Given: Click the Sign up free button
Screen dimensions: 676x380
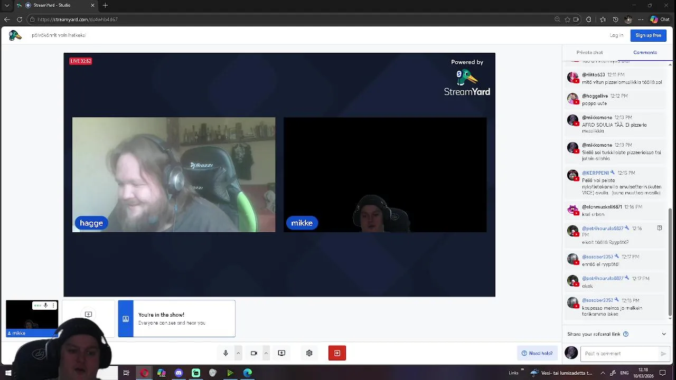Looking at the screenshot, I should [648, 35].
